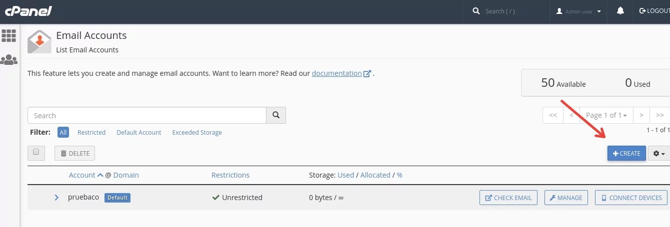Image resolution: width=670 pixels, height=227 pixels.
Task: Click the Email Accounts envelope icon
Action: coord(39,42)
